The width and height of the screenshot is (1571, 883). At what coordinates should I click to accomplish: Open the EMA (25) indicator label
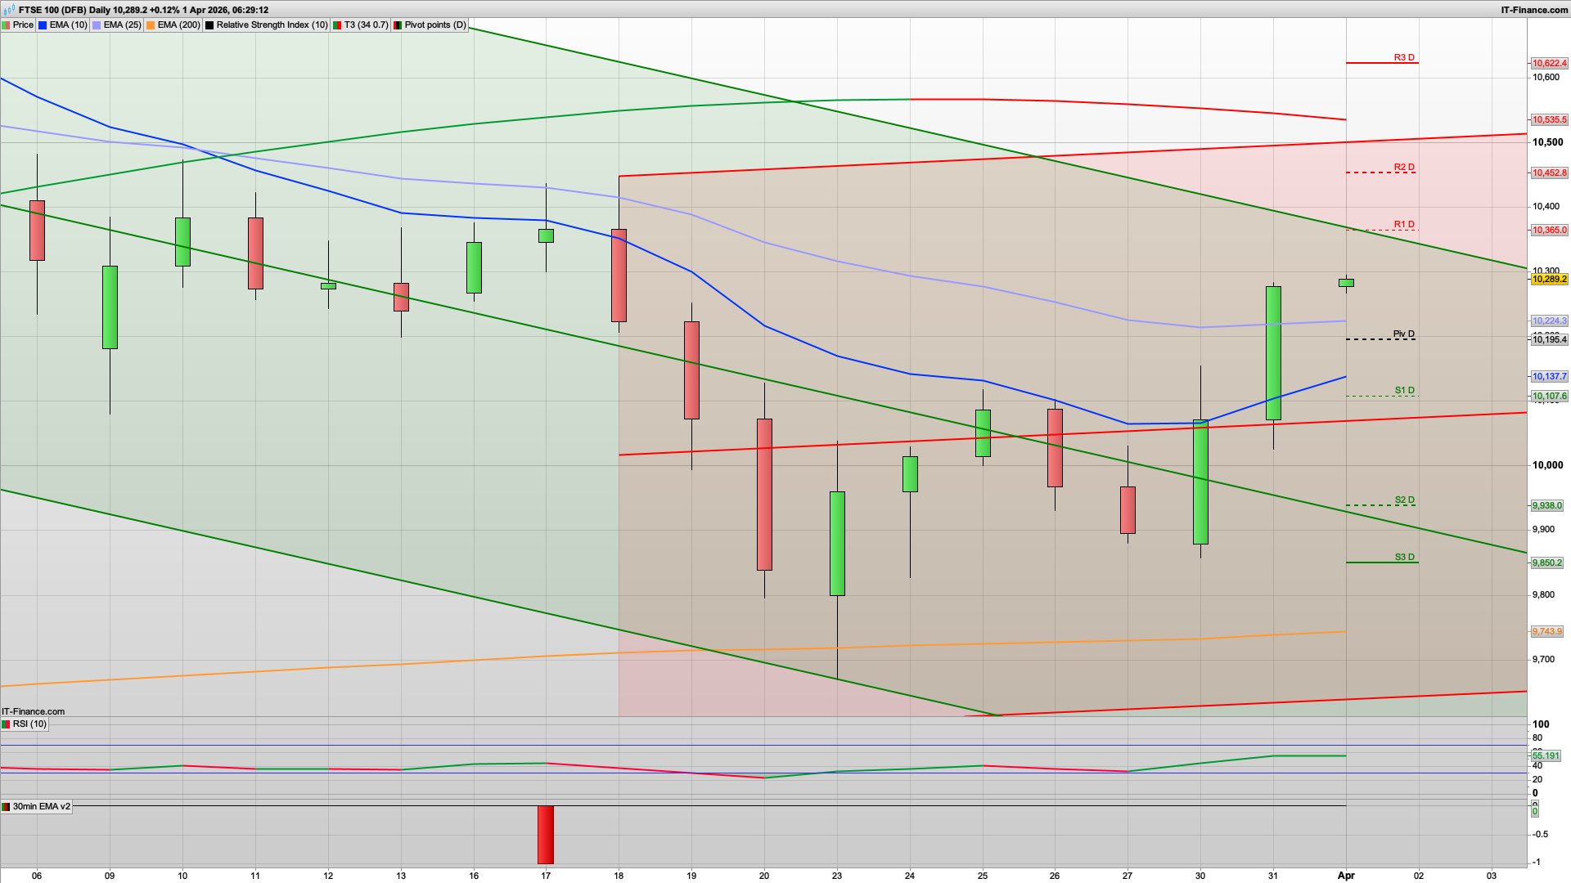pyautogui.click(x=122, y=25)
